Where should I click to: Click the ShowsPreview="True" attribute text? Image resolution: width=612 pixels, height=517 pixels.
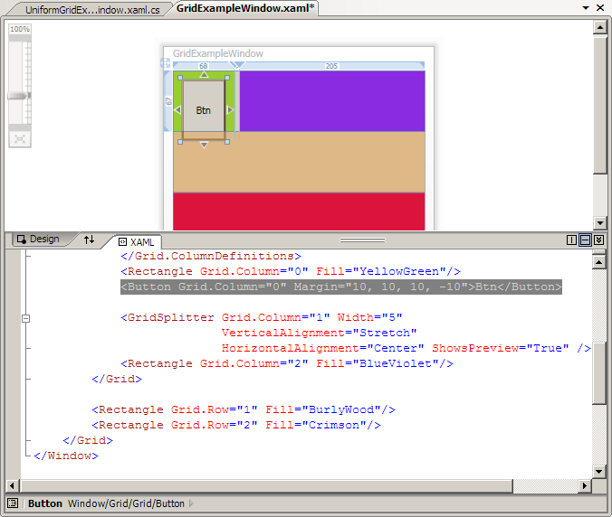pos(501,348)
